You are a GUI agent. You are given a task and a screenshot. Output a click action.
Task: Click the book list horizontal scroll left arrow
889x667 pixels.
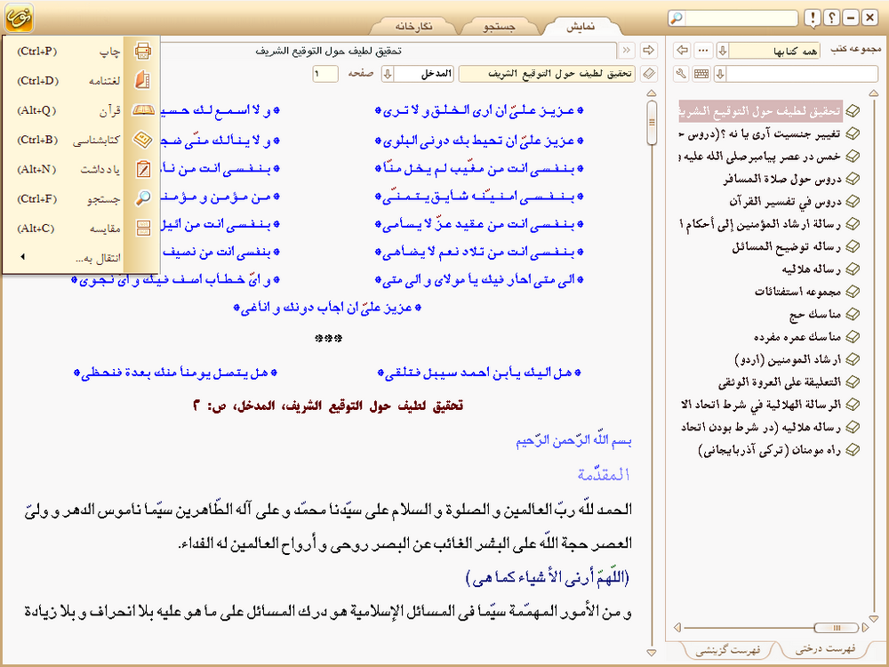677,627
